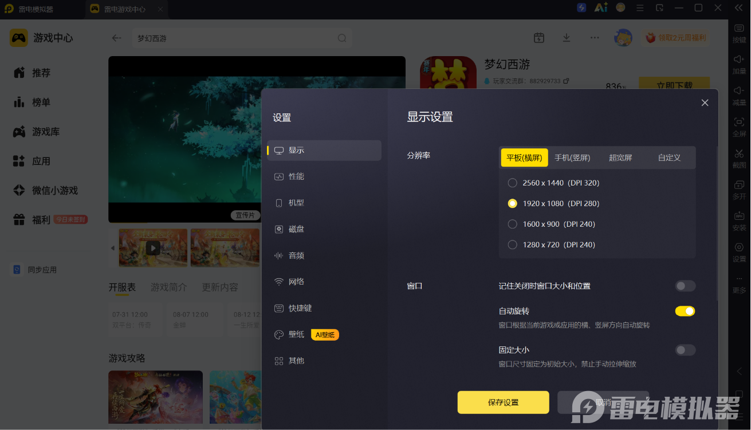Disable the 自动旋转 toggle
The image size is (751, 430).
(x=685, y=311)
